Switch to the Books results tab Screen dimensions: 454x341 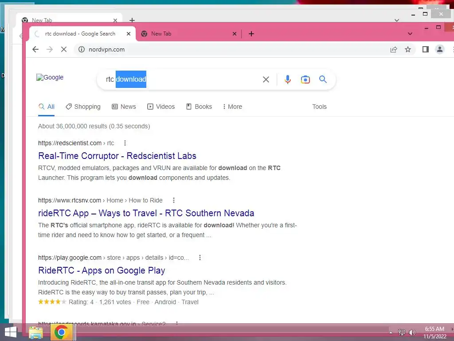199,107
